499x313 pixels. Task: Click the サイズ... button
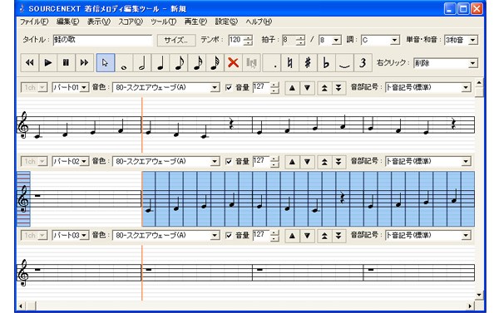click(176, 40)
